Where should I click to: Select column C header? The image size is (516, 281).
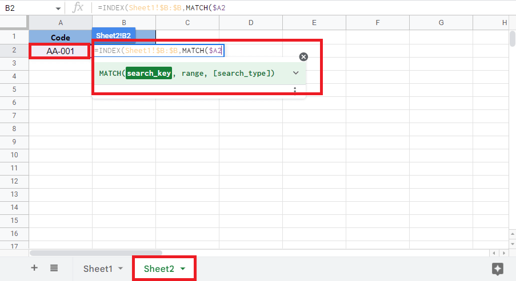tap(187, 23)
